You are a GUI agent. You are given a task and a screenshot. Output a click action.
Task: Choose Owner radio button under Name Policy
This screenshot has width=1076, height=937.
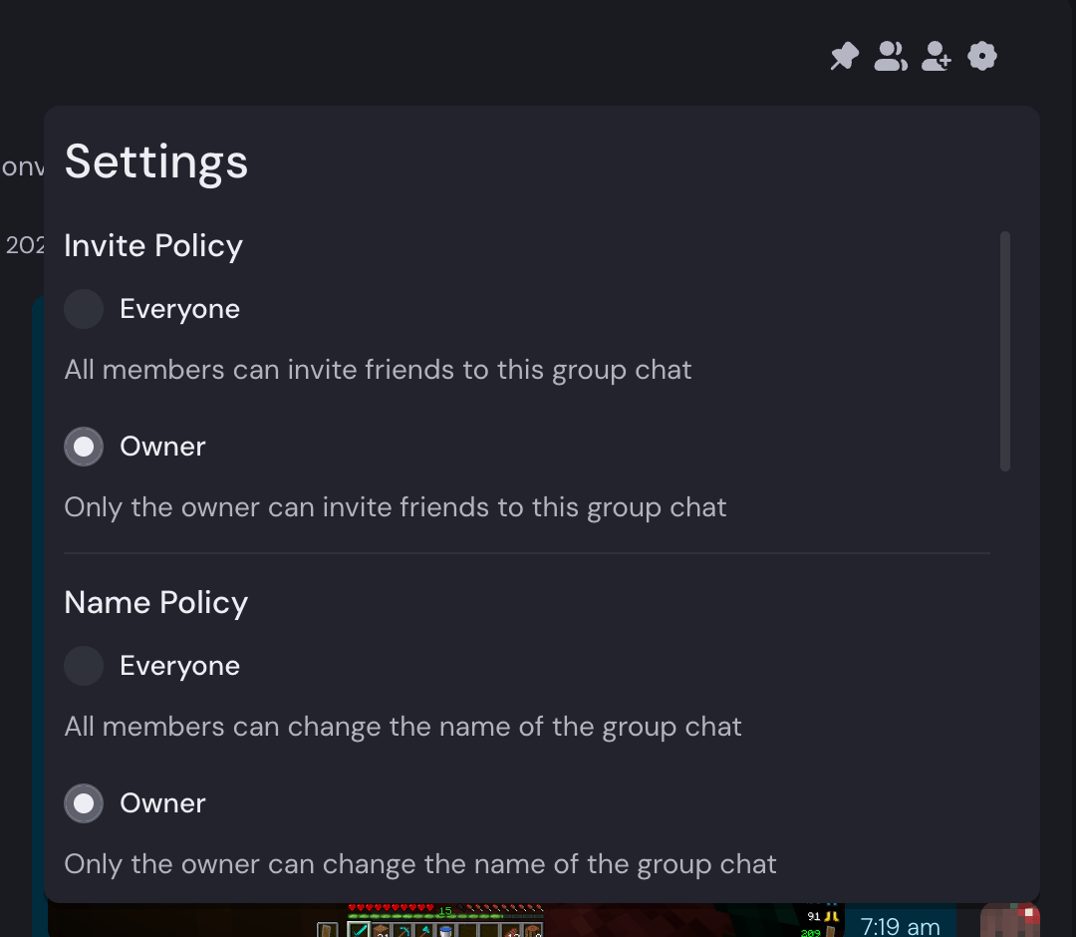click(84, 803)
